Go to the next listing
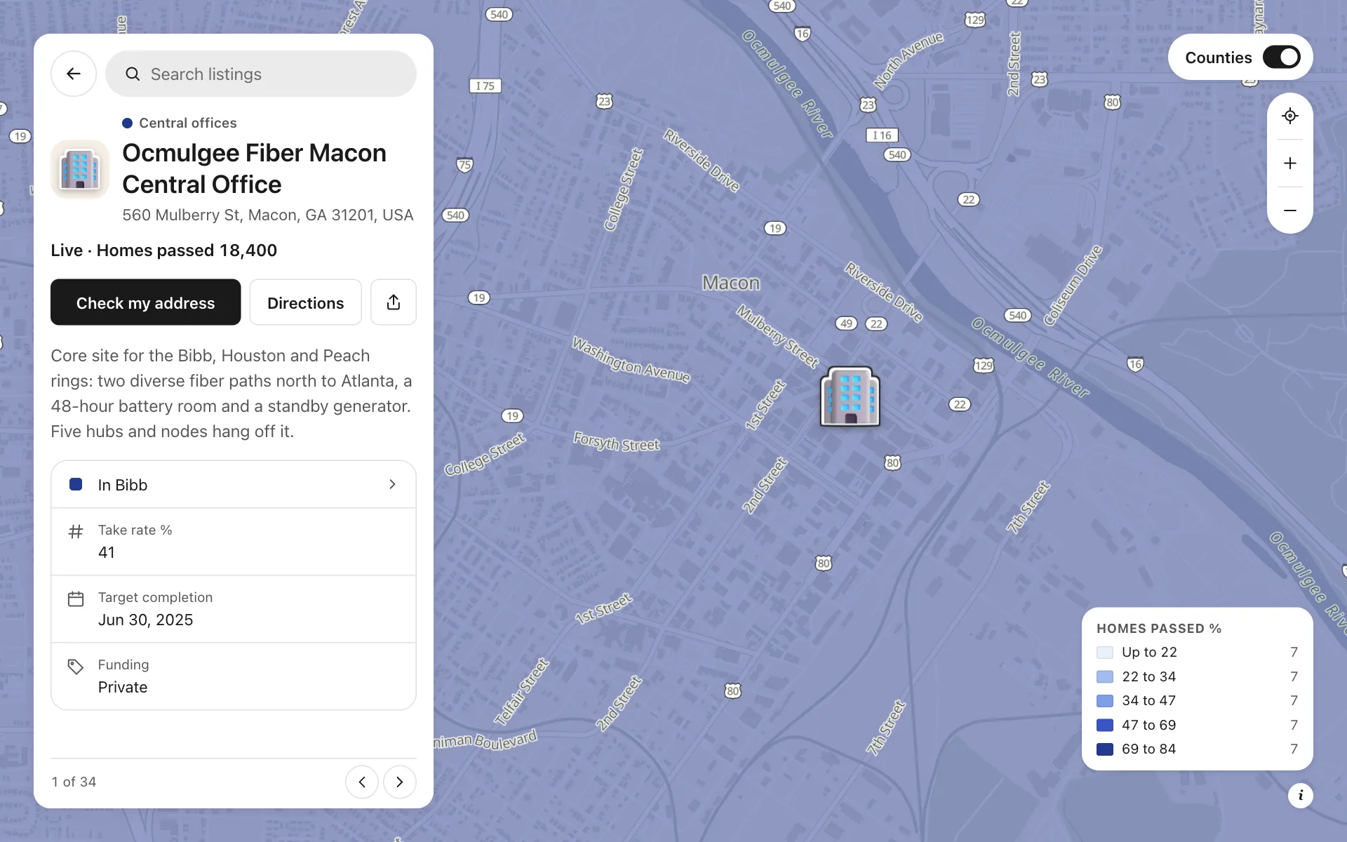Screen dimensions: 1347x842 coord(400,782)
